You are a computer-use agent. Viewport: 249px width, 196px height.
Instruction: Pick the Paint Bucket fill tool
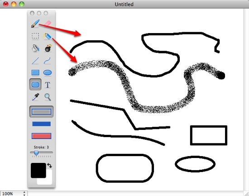tap(35, 48)
